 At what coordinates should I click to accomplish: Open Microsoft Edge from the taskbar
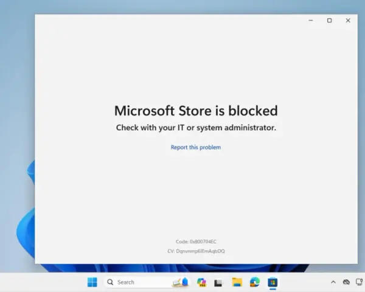[255, 282]
